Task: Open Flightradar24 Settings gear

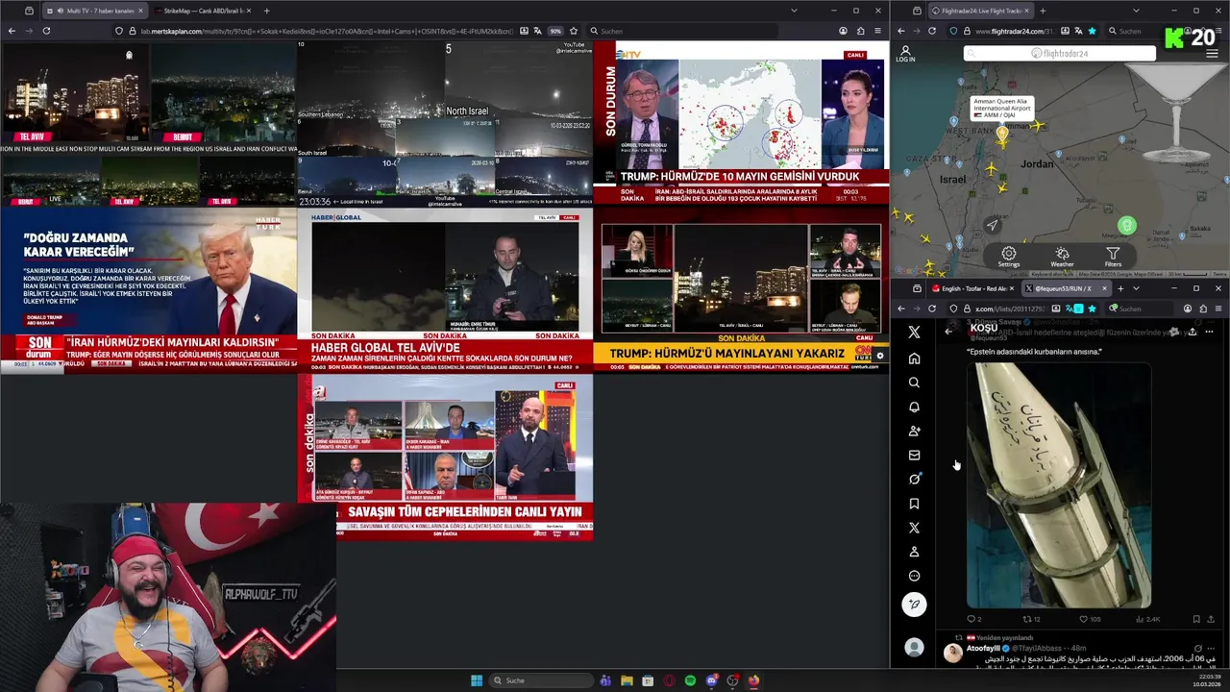Action: tap(1008, 257)
